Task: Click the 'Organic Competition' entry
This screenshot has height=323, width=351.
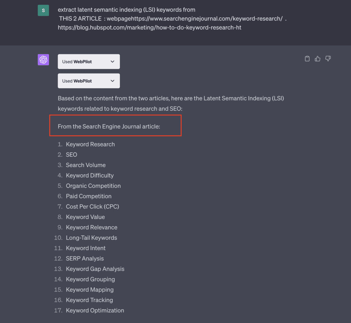Action: pyautogui.click(x=93, y=186)
